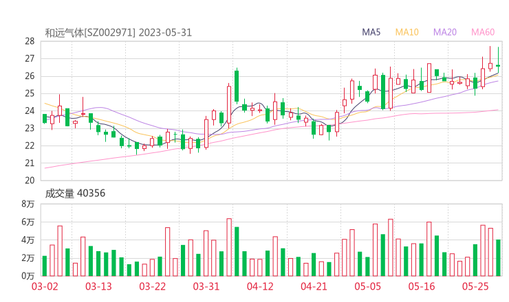Click the price axis label 22
Screen dimensions: 509x302
30,146
